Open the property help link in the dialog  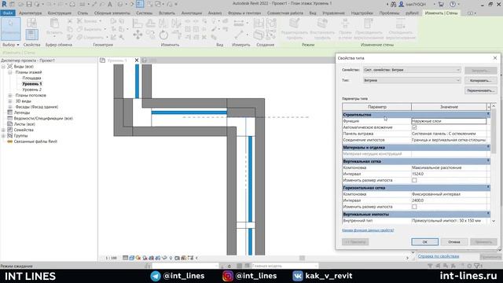368,230
